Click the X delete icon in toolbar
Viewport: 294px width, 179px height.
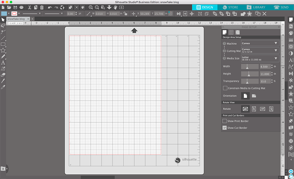(x=264, y=14)
